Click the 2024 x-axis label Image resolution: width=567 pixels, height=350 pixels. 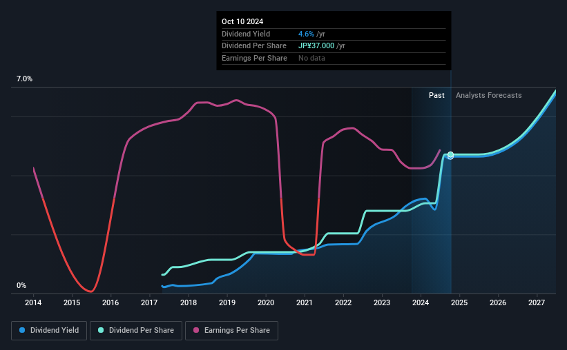(x=421, y=302)
